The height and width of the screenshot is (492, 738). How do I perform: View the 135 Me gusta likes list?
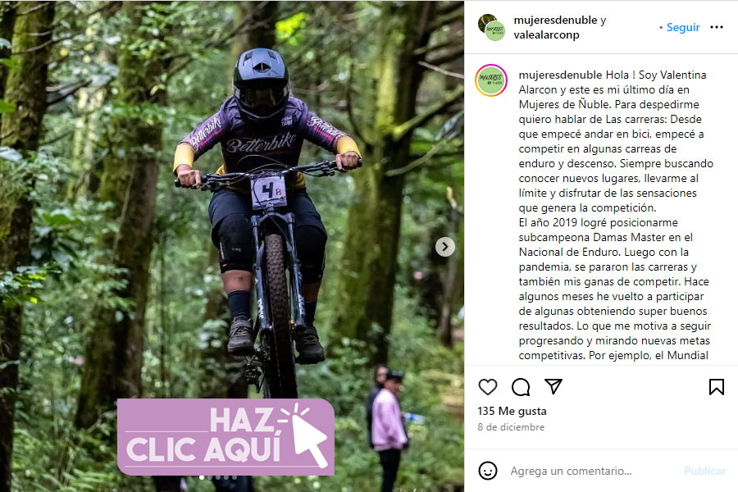(x=512, y=411)
